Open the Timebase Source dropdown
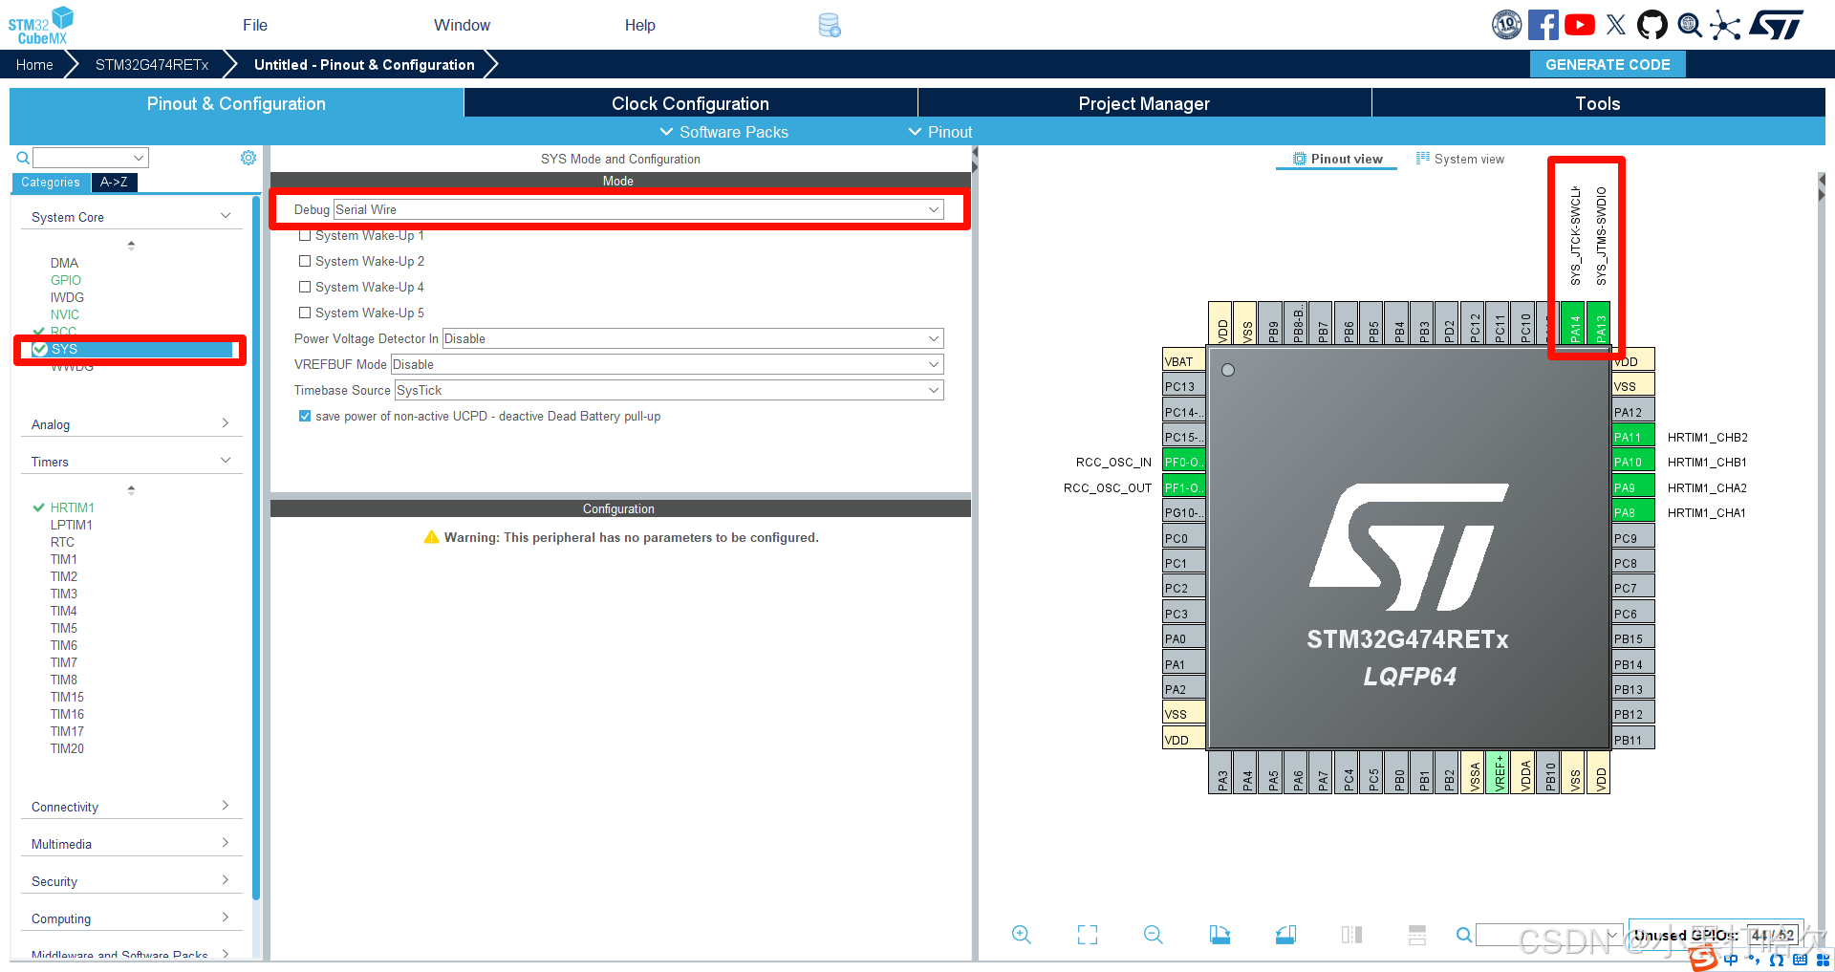This screenshot has width=1835, height=972. point(669,390)
